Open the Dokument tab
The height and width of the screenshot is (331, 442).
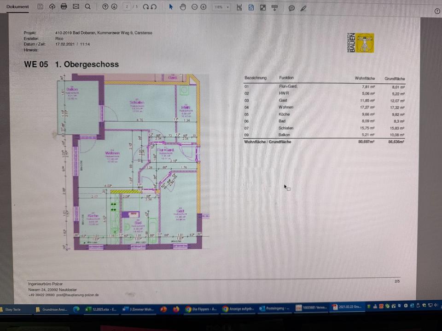pos(17,7)
